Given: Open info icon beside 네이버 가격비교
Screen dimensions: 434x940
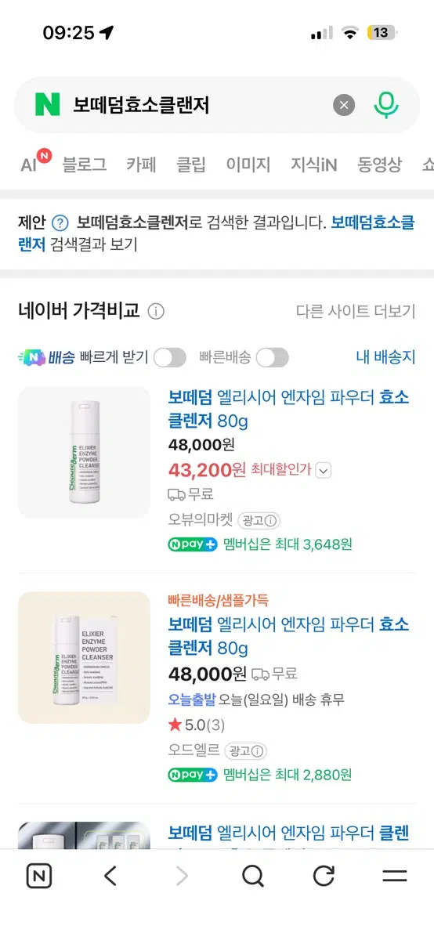Looking at the screenshot, I should coord(156,312).
